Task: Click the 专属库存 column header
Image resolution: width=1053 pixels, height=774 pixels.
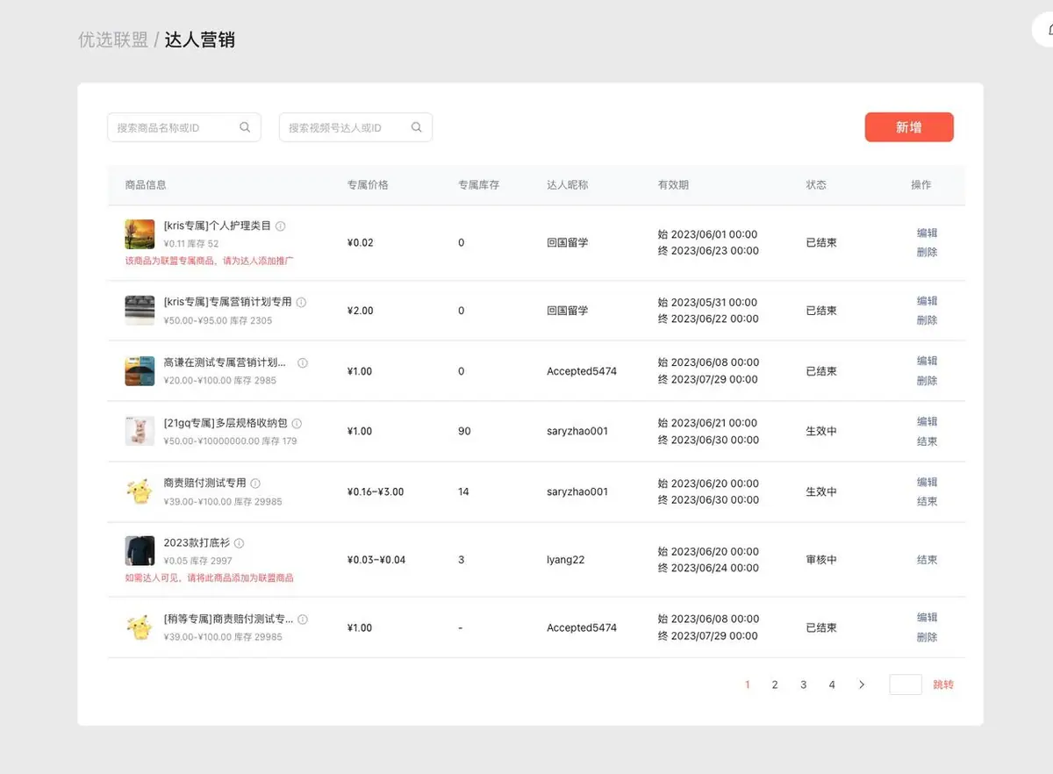Action: (x=479, y=185)
